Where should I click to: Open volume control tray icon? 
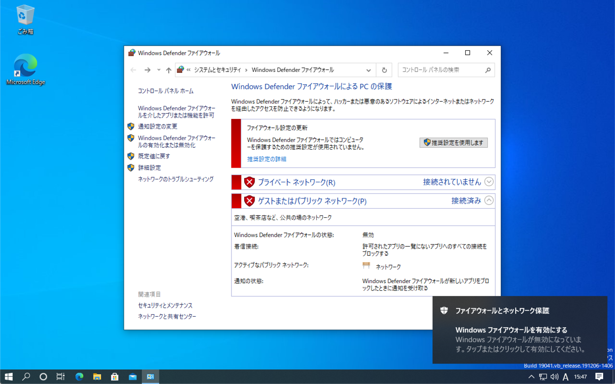pyautogui.click(x=554, y=377)
